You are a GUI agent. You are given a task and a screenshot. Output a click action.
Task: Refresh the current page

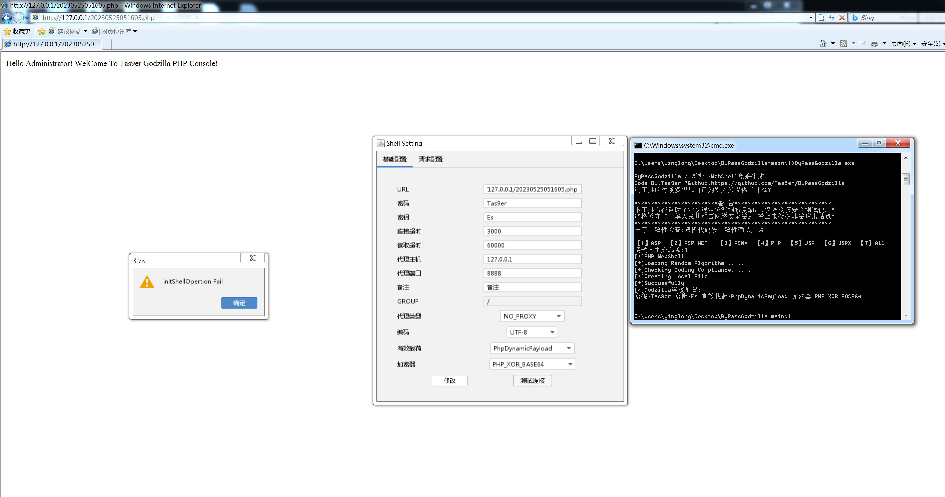pyautogui.click(x=831, y=18)
